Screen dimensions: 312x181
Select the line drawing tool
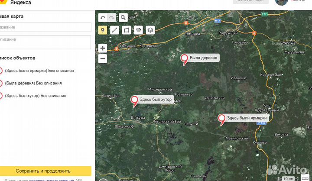tap(114, 30)
